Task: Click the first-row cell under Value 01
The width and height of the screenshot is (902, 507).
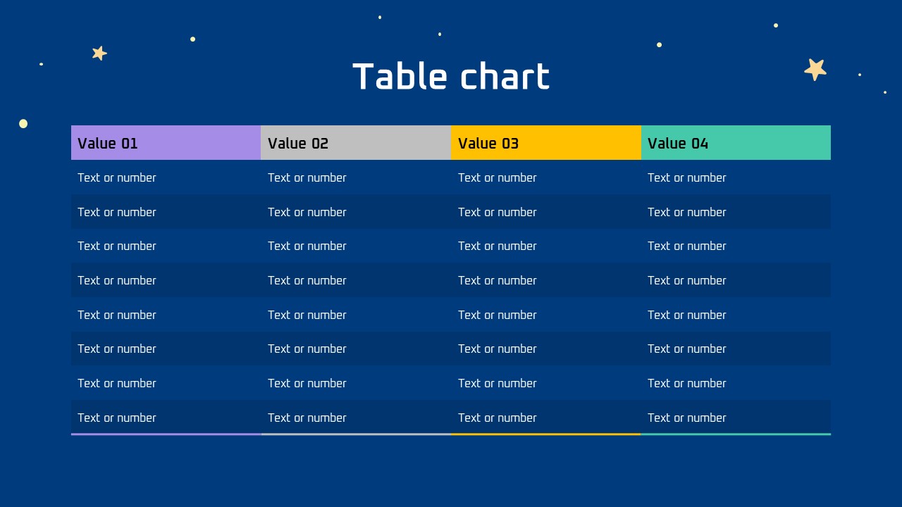Action: tap(166, 177)
